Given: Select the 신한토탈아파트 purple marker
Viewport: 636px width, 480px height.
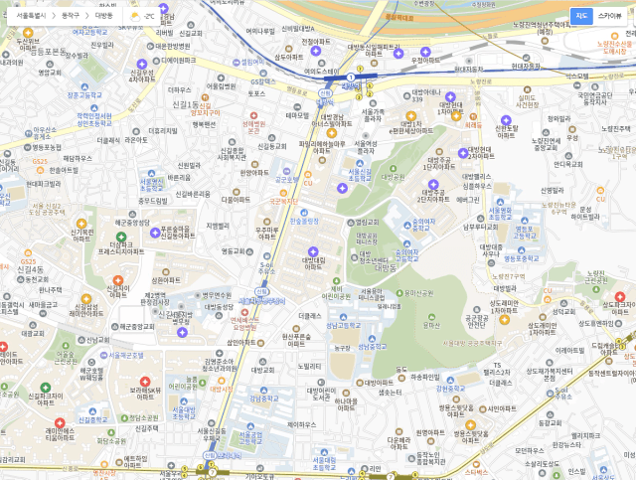Looking at the screenshot, I should pyautogui.click(x=506, y=120).
